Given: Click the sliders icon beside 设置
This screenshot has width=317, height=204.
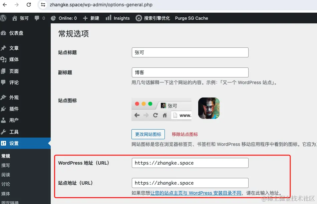Looking at the screenshot, I should click(3, 143).
